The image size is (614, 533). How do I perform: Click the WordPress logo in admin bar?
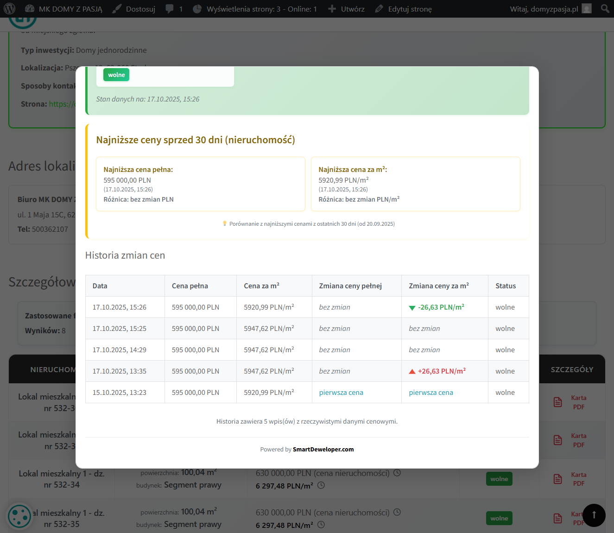tap(9, 9)
